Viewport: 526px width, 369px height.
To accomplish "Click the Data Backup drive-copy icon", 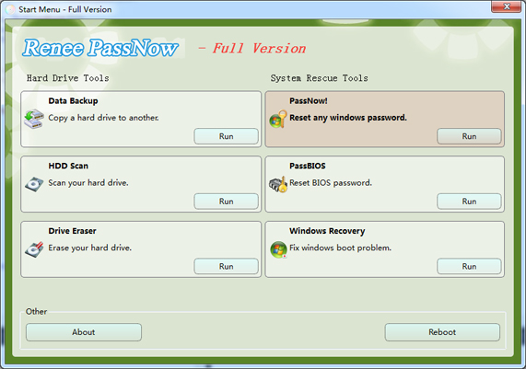I will pos(34,119).
